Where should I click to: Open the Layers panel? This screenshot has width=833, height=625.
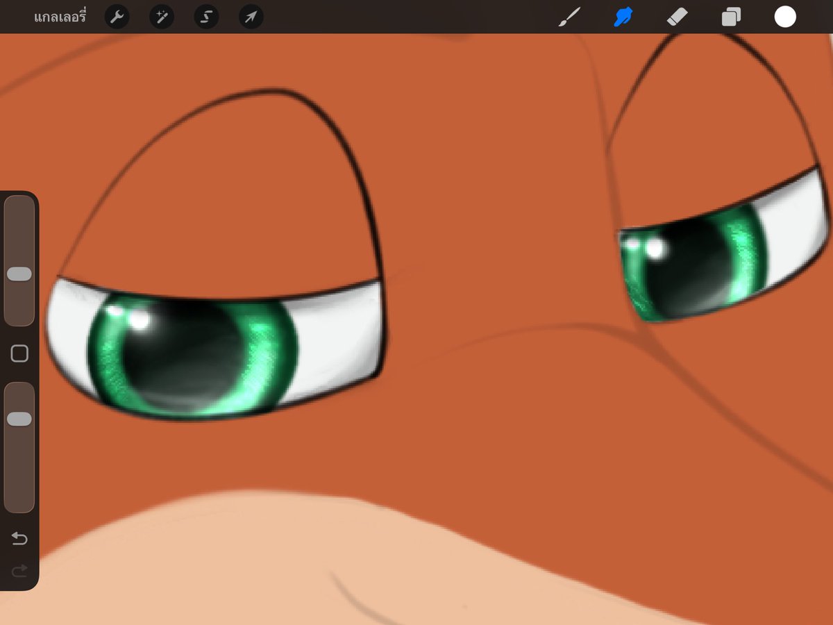(731, 17)
